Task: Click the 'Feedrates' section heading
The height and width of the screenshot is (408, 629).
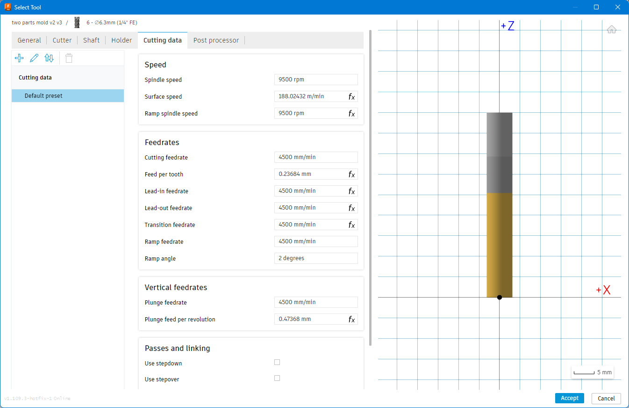Action: (162, 142)
